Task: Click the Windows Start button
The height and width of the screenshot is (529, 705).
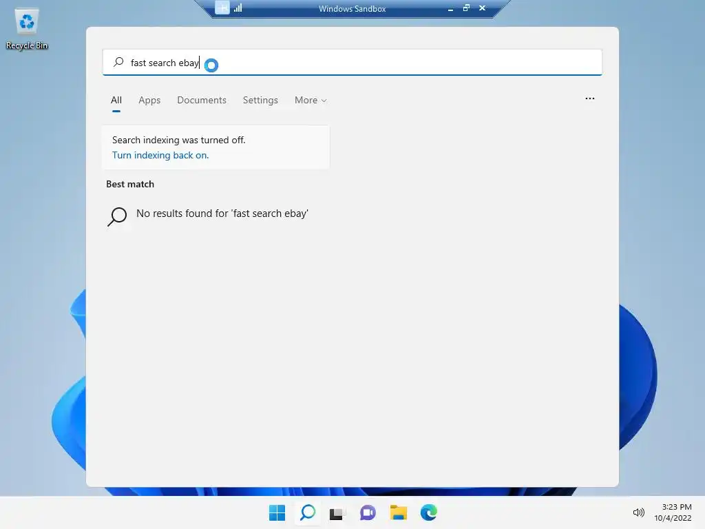Action: coord(277,512)
